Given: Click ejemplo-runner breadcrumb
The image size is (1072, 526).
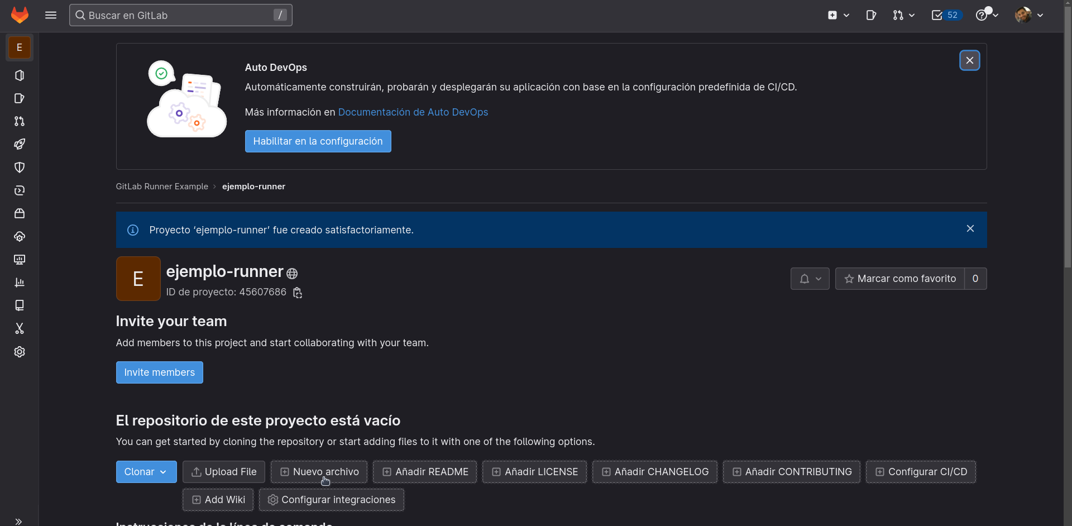Looking at the screenshot, I should (x=253, y=187).
